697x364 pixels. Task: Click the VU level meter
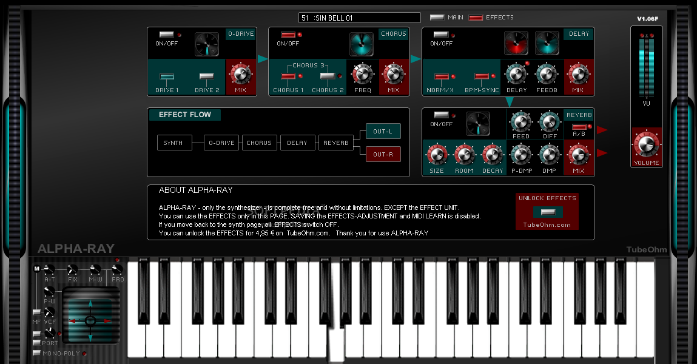pos(646,66)
